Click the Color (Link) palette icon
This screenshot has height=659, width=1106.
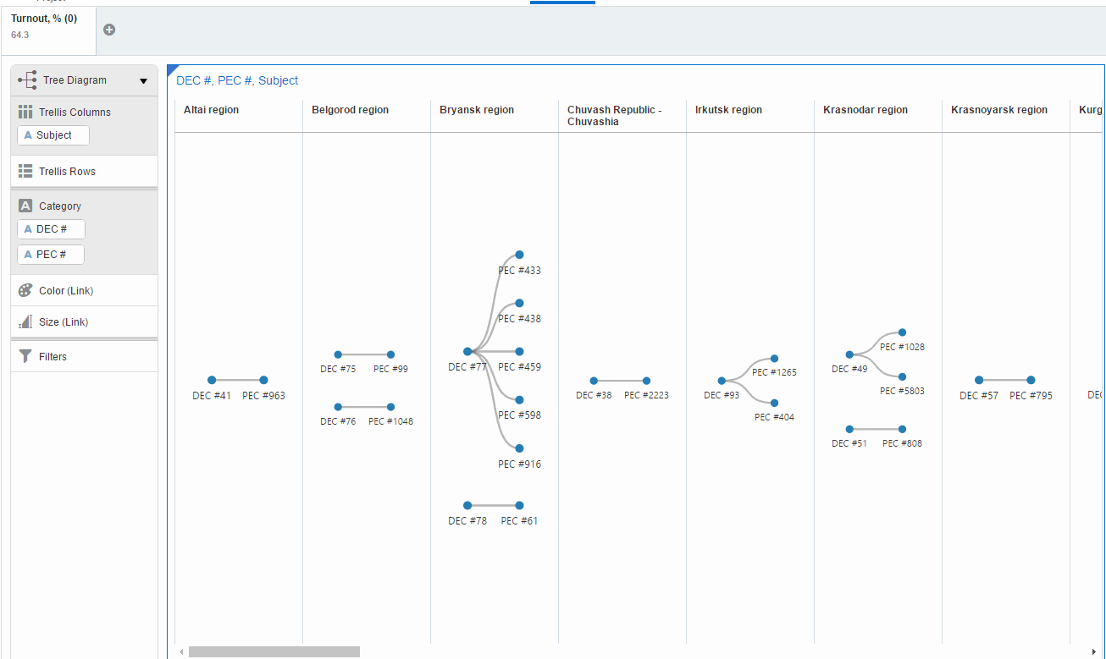point(25,290)
